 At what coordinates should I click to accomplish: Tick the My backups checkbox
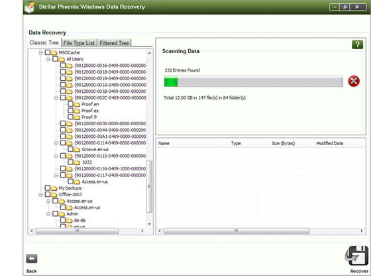[x=47, y=188]
